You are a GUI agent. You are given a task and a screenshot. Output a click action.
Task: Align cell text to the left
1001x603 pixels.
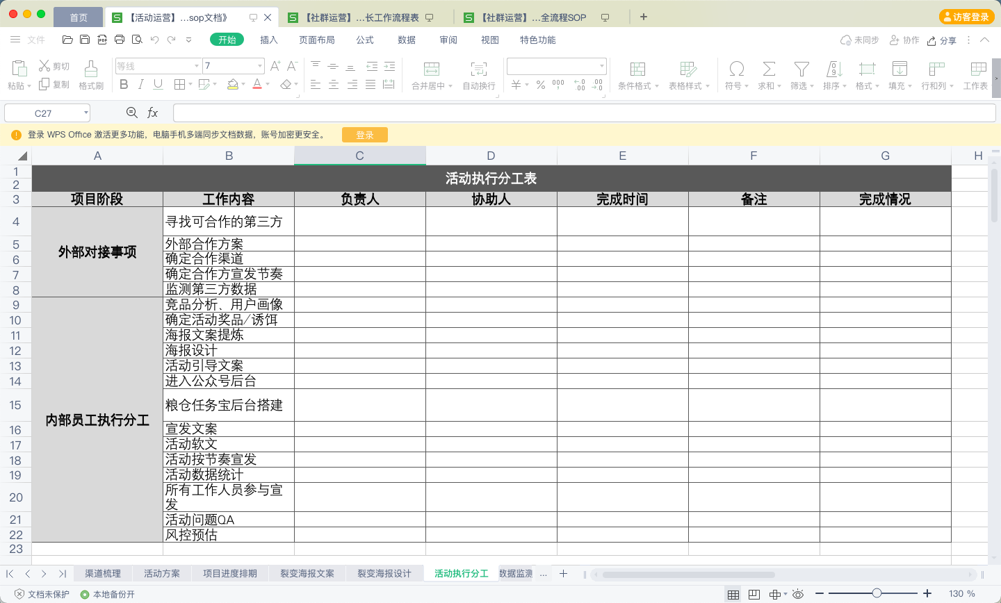click(x=316, y=84)
